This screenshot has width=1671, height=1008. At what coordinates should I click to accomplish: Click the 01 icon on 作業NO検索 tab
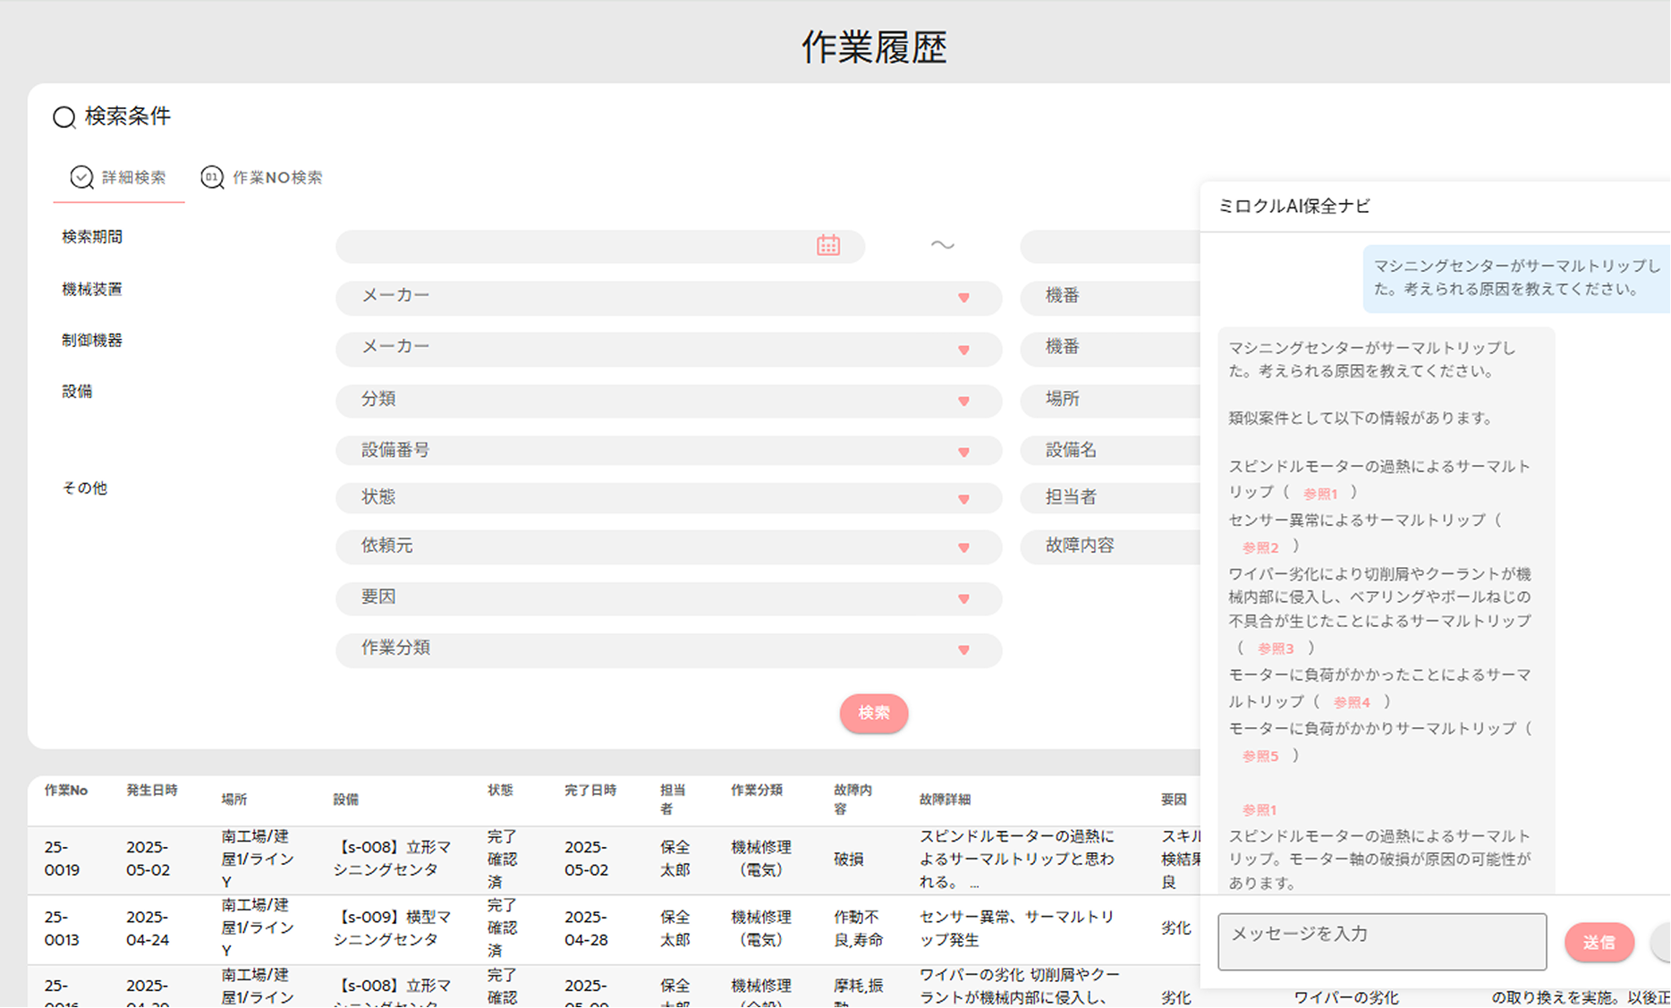pyautogui.click(x=212, y=177)
